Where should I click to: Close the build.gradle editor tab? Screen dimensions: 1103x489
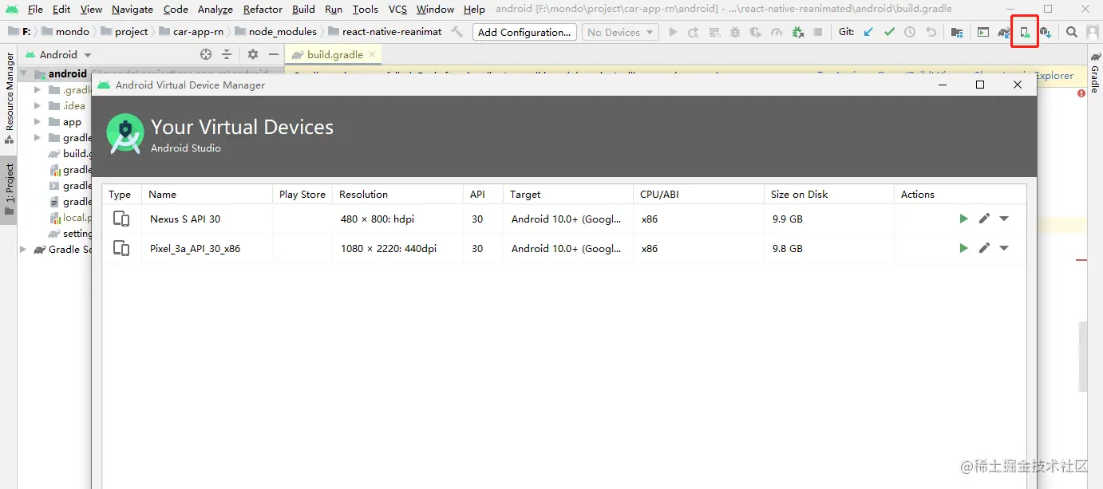coord(372,55)
